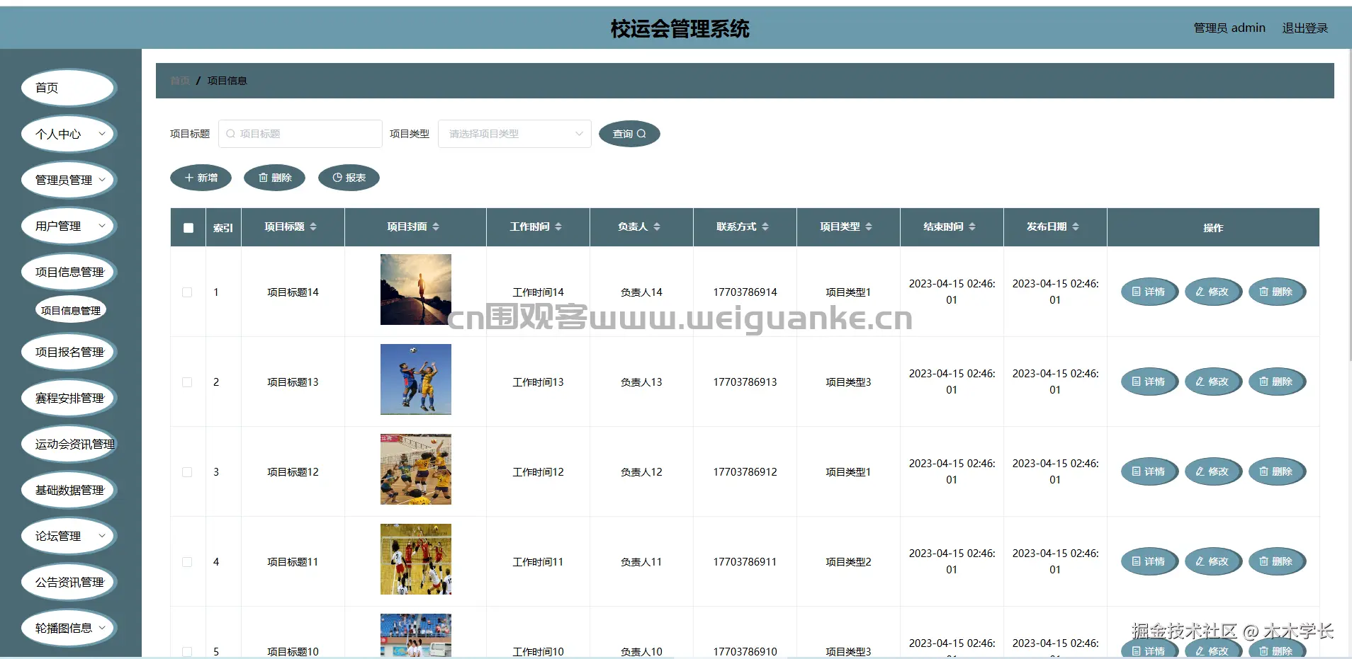Image resolution: width=1352 pixels, height=659 pixels.
Task: Sort by 结束时间 column arrows
Action: (972, 227)
